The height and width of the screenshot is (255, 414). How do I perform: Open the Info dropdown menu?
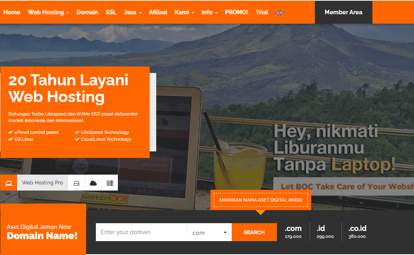point(209,12)
